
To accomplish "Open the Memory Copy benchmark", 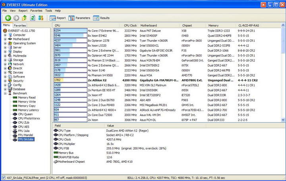I will 27,106.
